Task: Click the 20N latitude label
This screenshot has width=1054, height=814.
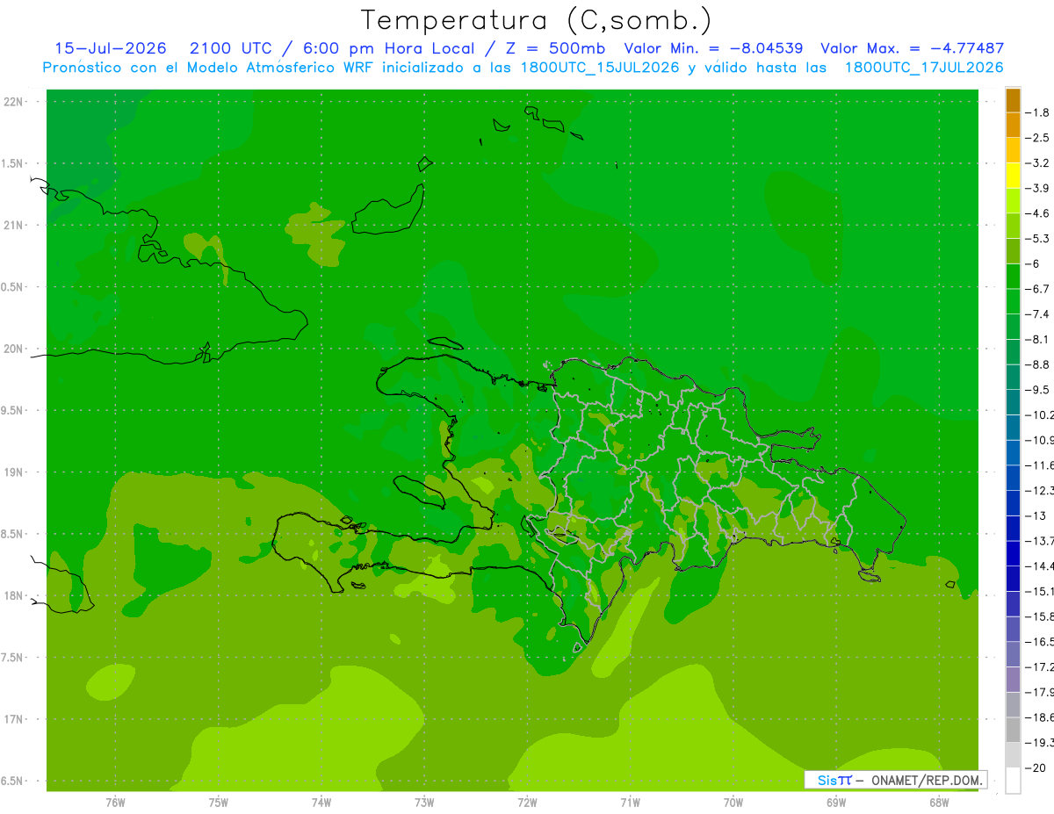Action: point(15,349)
